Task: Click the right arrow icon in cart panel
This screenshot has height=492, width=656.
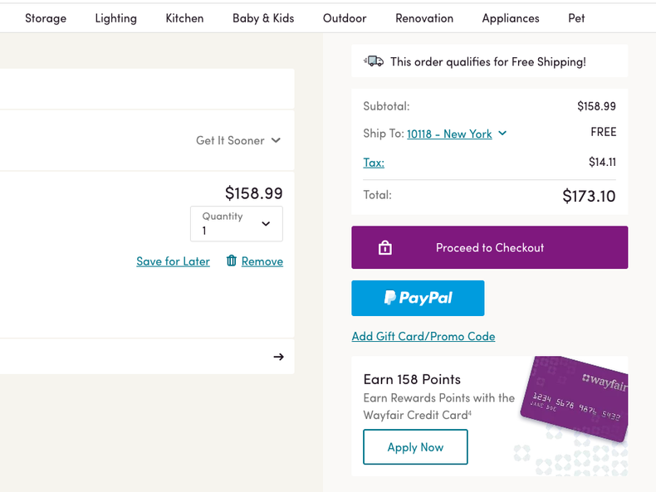Action: [x=278, y=357]
